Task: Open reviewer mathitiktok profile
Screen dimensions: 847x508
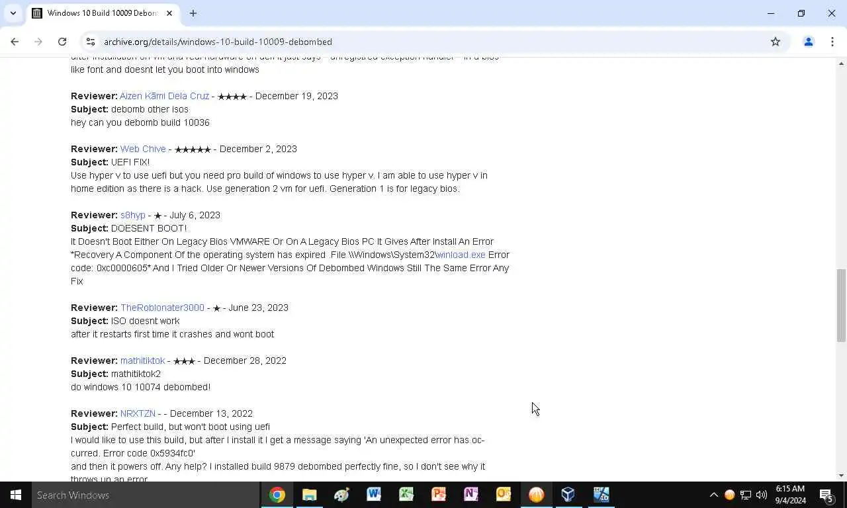Action: tap(142, 360)
